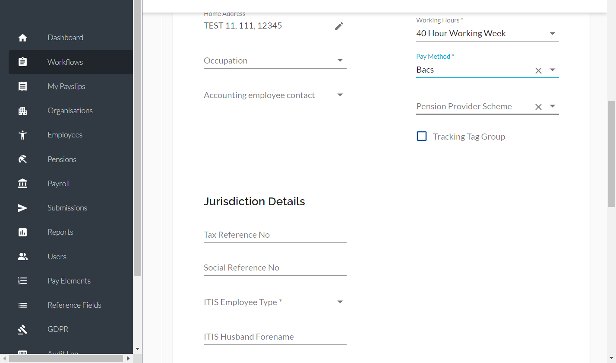
Task: Click the Organisations building icon
Action: click(23, 111)
